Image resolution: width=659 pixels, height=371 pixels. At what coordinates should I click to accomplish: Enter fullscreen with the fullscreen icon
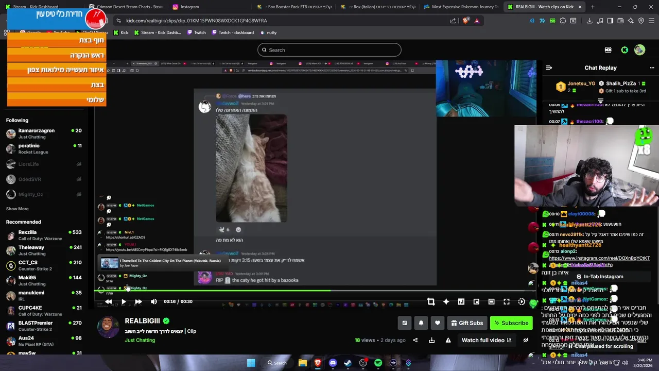(x=507, y=301)
